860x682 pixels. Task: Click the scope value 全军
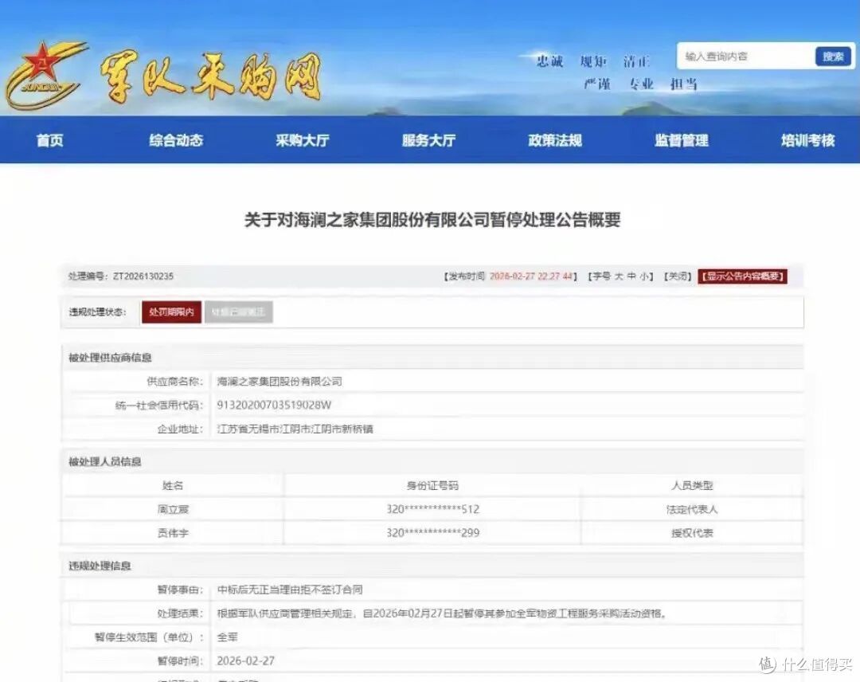point(228,637)
